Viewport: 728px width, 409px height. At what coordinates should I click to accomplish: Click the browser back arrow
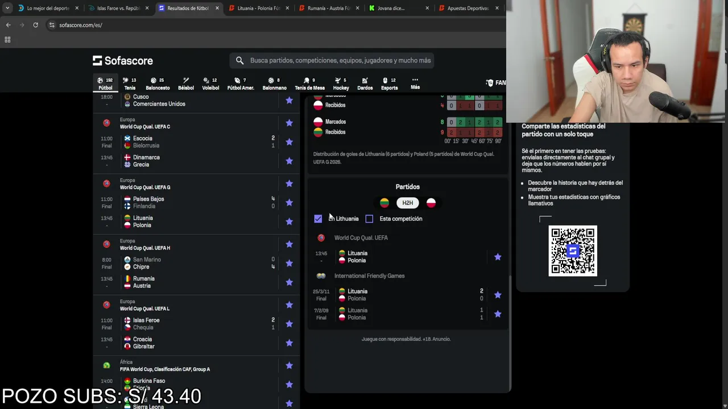(x=8, y=25)
